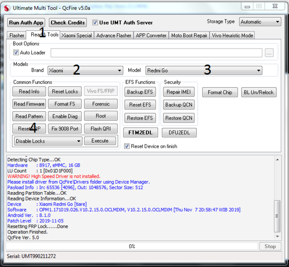Viewport: 289px width, 267px height.
Task: Toggle the Auto Loader checkbox
Action: [16, 53]
